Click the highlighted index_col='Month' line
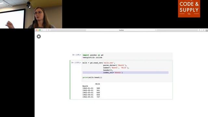208x117 pixels. (125, 72)
